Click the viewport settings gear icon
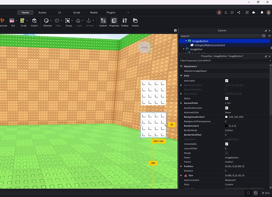 point(176,31)
